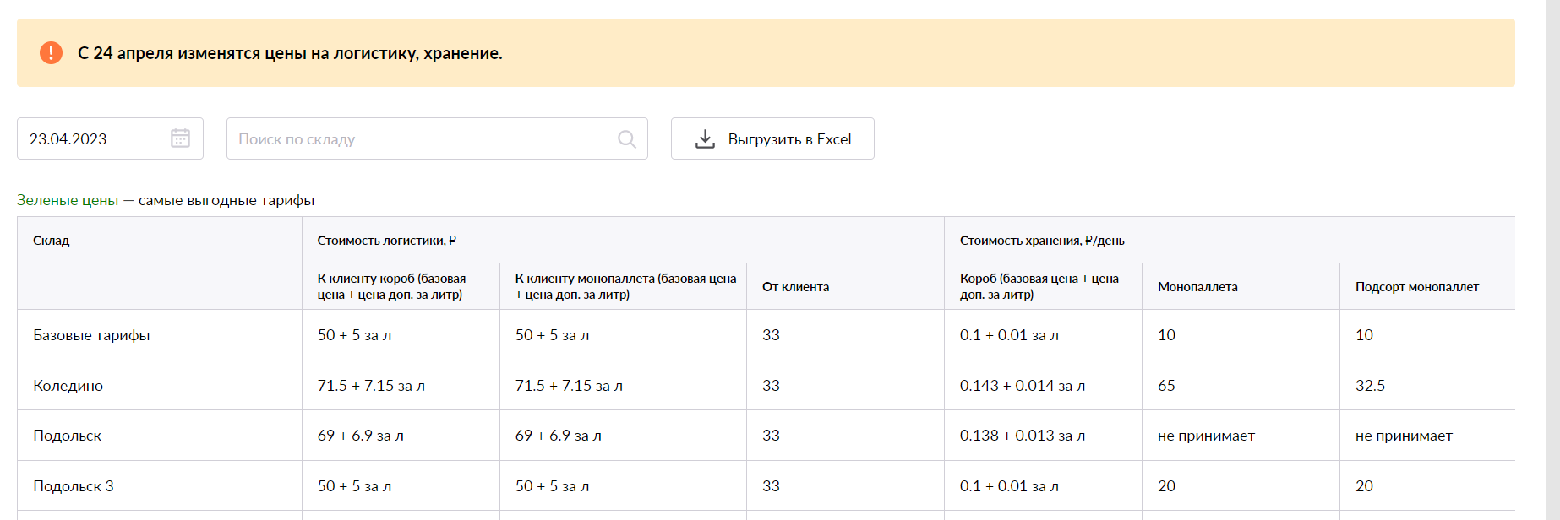This screenshot has height=520, width=1560.
Task: Click Коледино's monopallet storage value 65
Action: (x=1166, y=386)
